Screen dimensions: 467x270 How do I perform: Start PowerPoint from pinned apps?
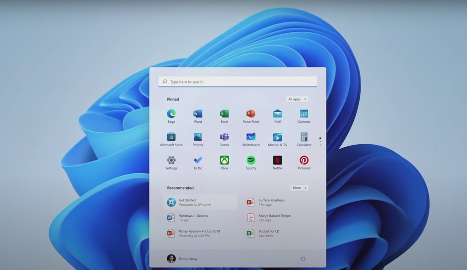251,114
